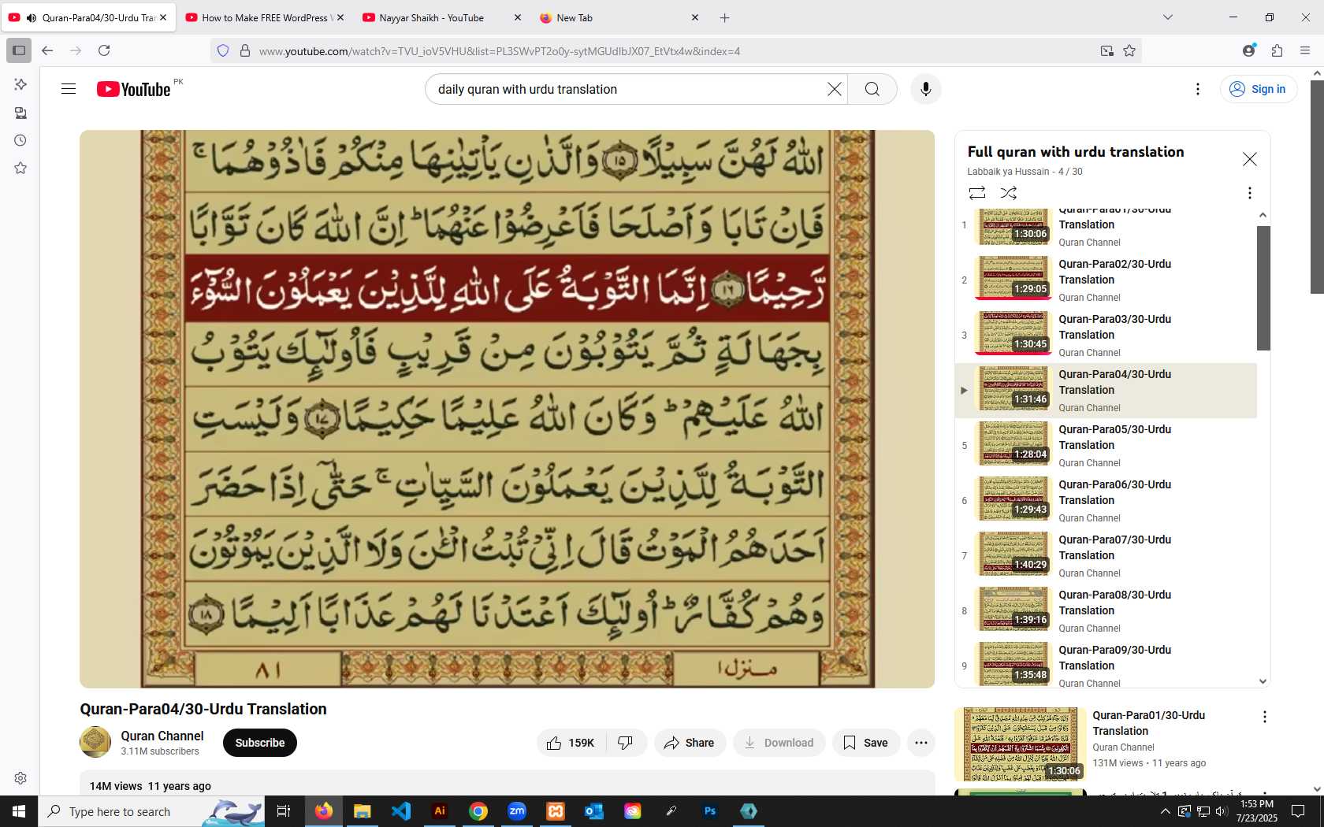
Task: Open synced tabs sidebar icon
Action: tap(20, 113)
